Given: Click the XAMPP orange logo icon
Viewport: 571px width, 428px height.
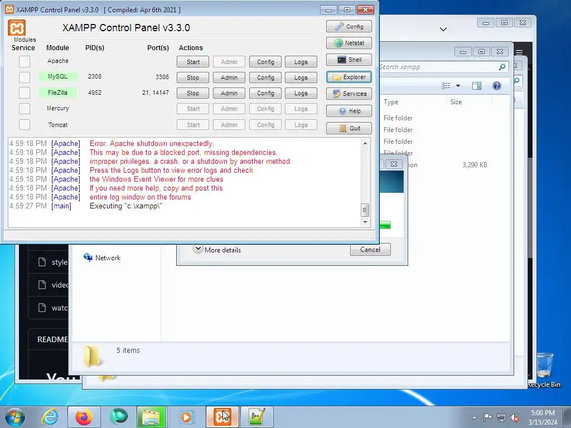Looking at the screenshot, I should [x=17, y=28].
